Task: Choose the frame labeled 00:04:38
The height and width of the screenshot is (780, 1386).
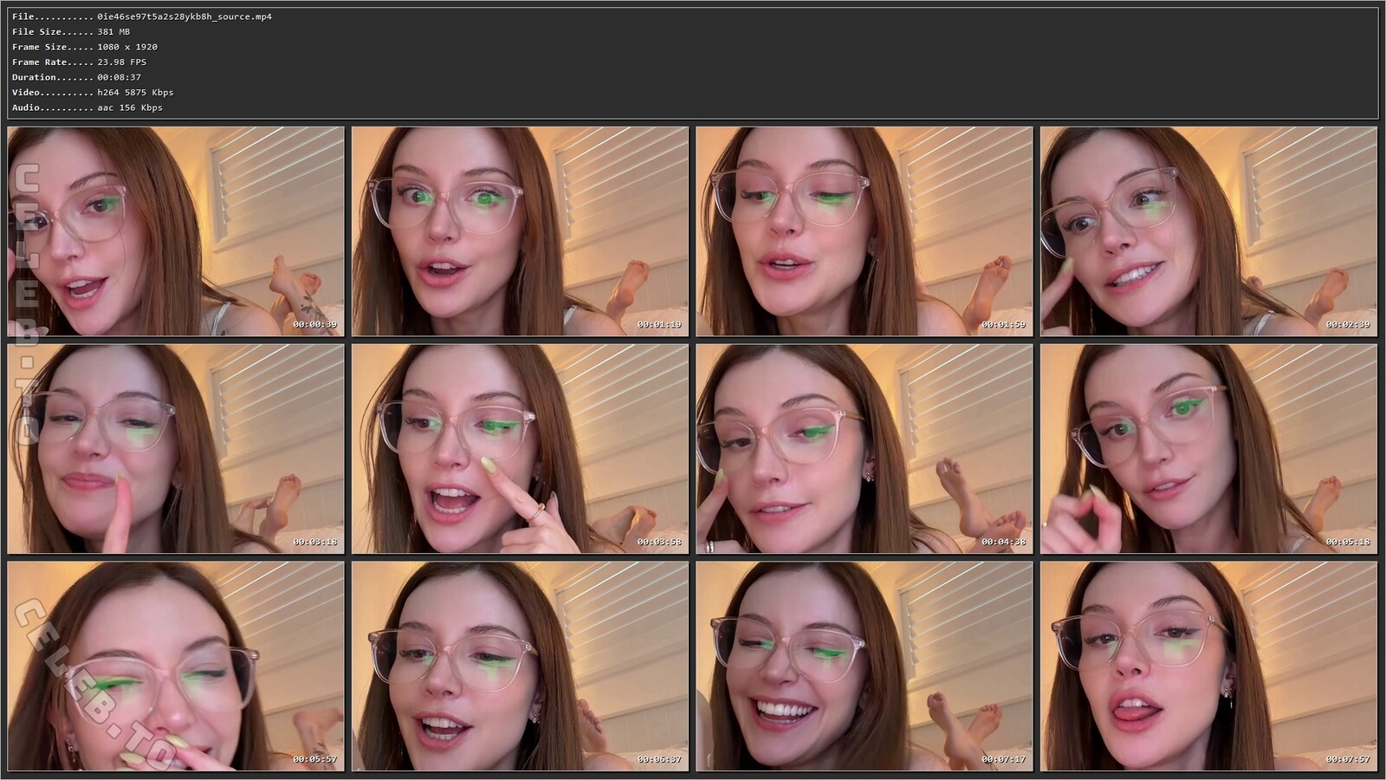Action: pos(865,449)
